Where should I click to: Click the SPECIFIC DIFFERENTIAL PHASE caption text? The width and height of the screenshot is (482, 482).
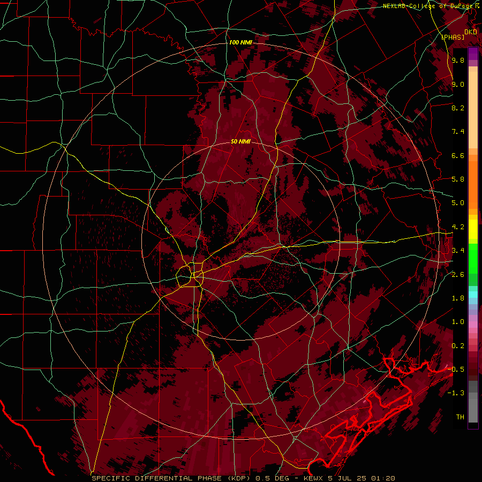coord(156,478)
